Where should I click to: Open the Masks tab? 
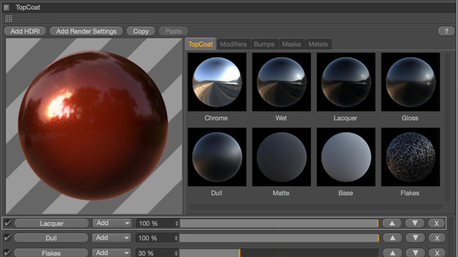[x=291, y=44]
